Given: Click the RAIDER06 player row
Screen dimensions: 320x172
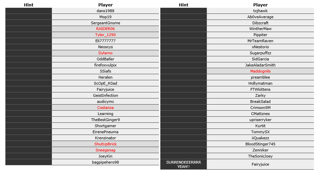Looking at the screenshot, I should (105, 29).
